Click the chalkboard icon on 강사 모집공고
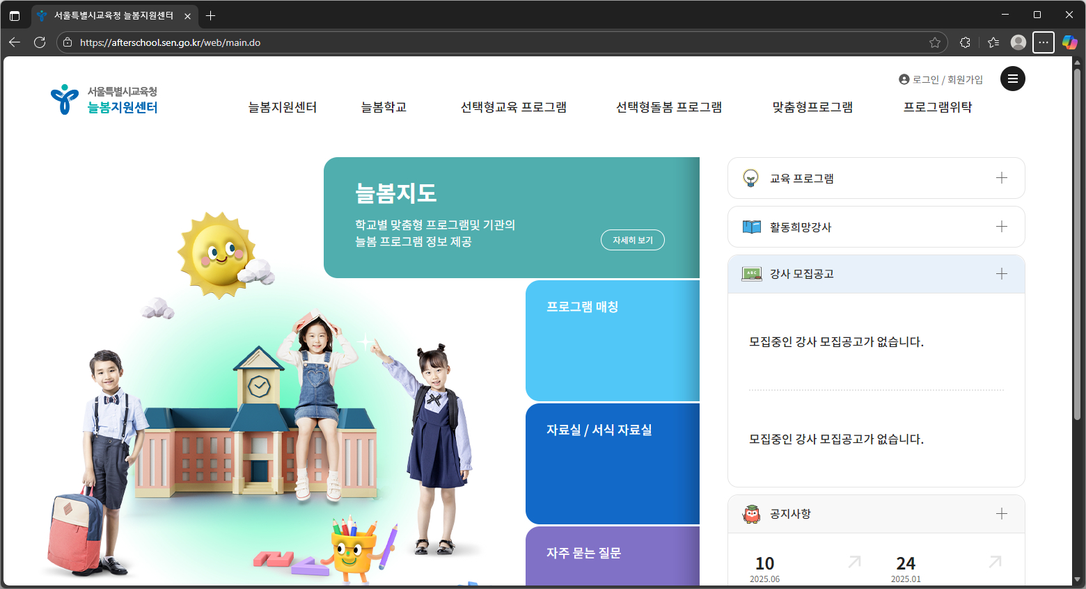Screen dimensions: 1086x589 (750, 273)
